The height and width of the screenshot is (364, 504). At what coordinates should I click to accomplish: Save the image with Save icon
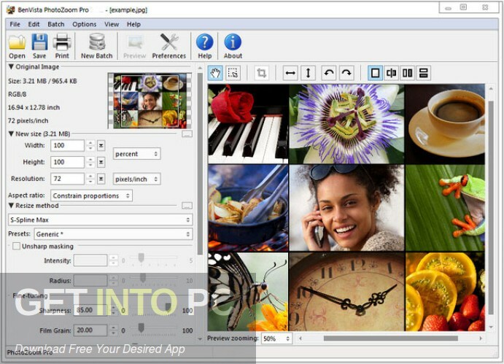(39, 46)
